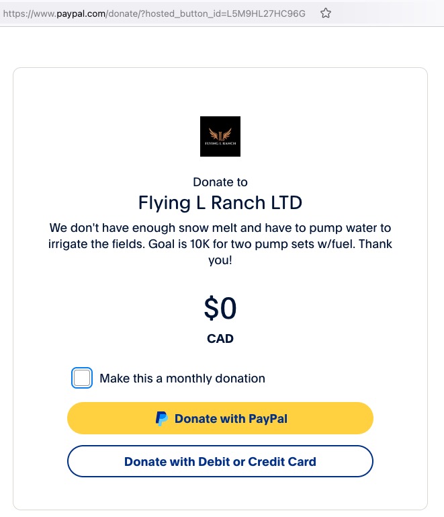
Task: Click the CAD currency label
Action: pos(220,339)
